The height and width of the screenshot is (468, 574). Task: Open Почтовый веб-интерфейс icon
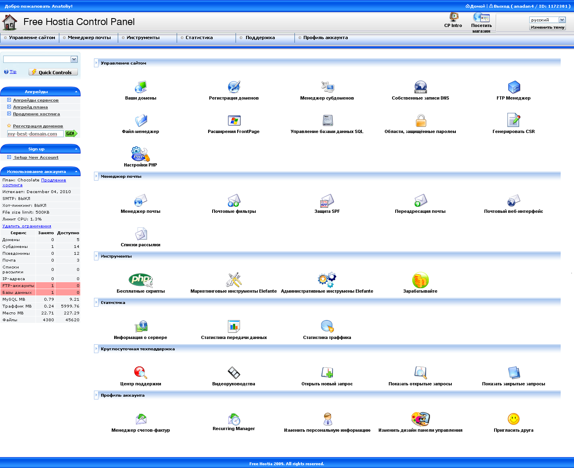[x=514, y=200]
